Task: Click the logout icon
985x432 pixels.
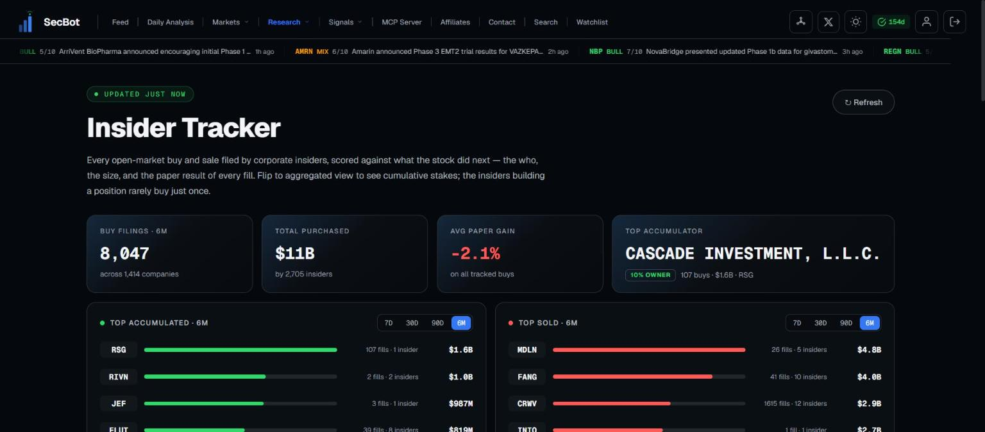Action: pos(954,22)
